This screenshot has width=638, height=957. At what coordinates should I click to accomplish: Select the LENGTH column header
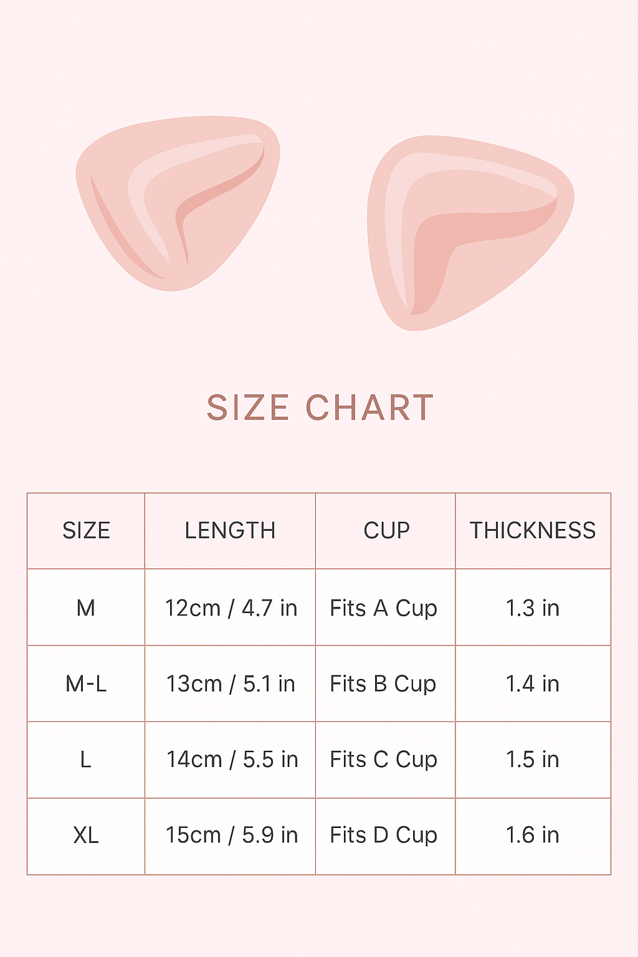pyautogui.click(x=230, y=531)
